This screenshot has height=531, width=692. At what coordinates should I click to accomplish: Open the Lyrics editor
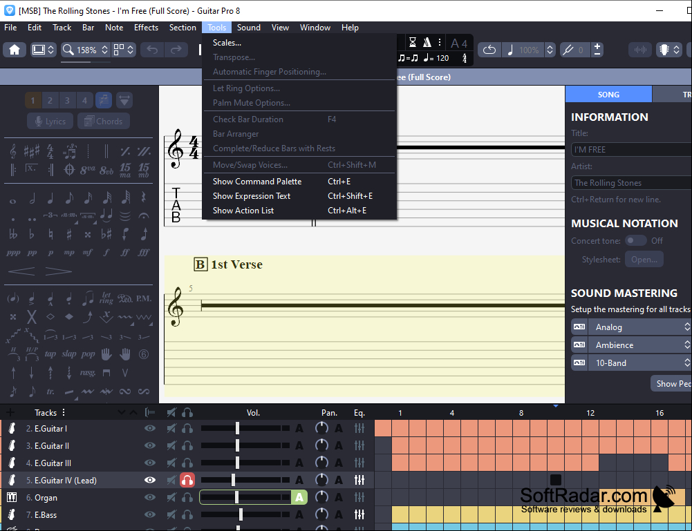pos(50,121)
